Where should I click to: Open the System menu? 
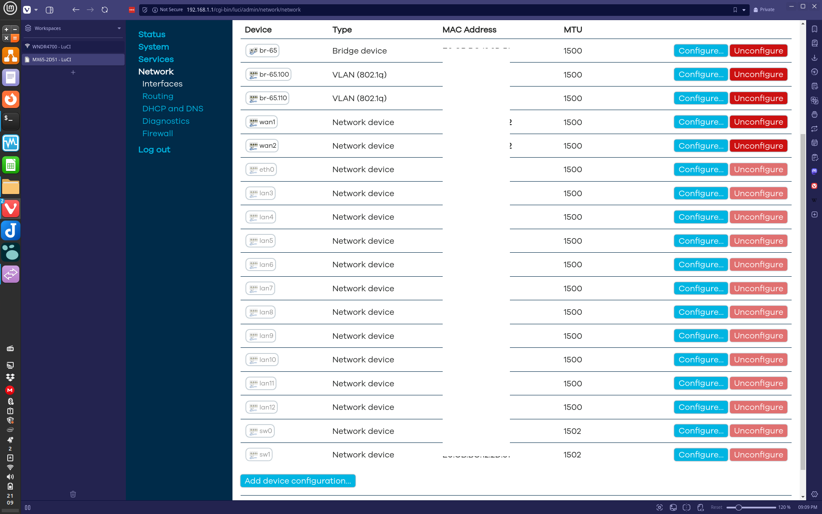tap(153, 47)
